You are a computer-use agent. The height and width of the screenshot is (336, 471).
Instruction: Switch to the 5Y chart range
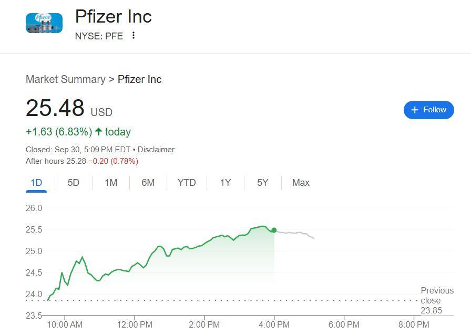[263, 183]
